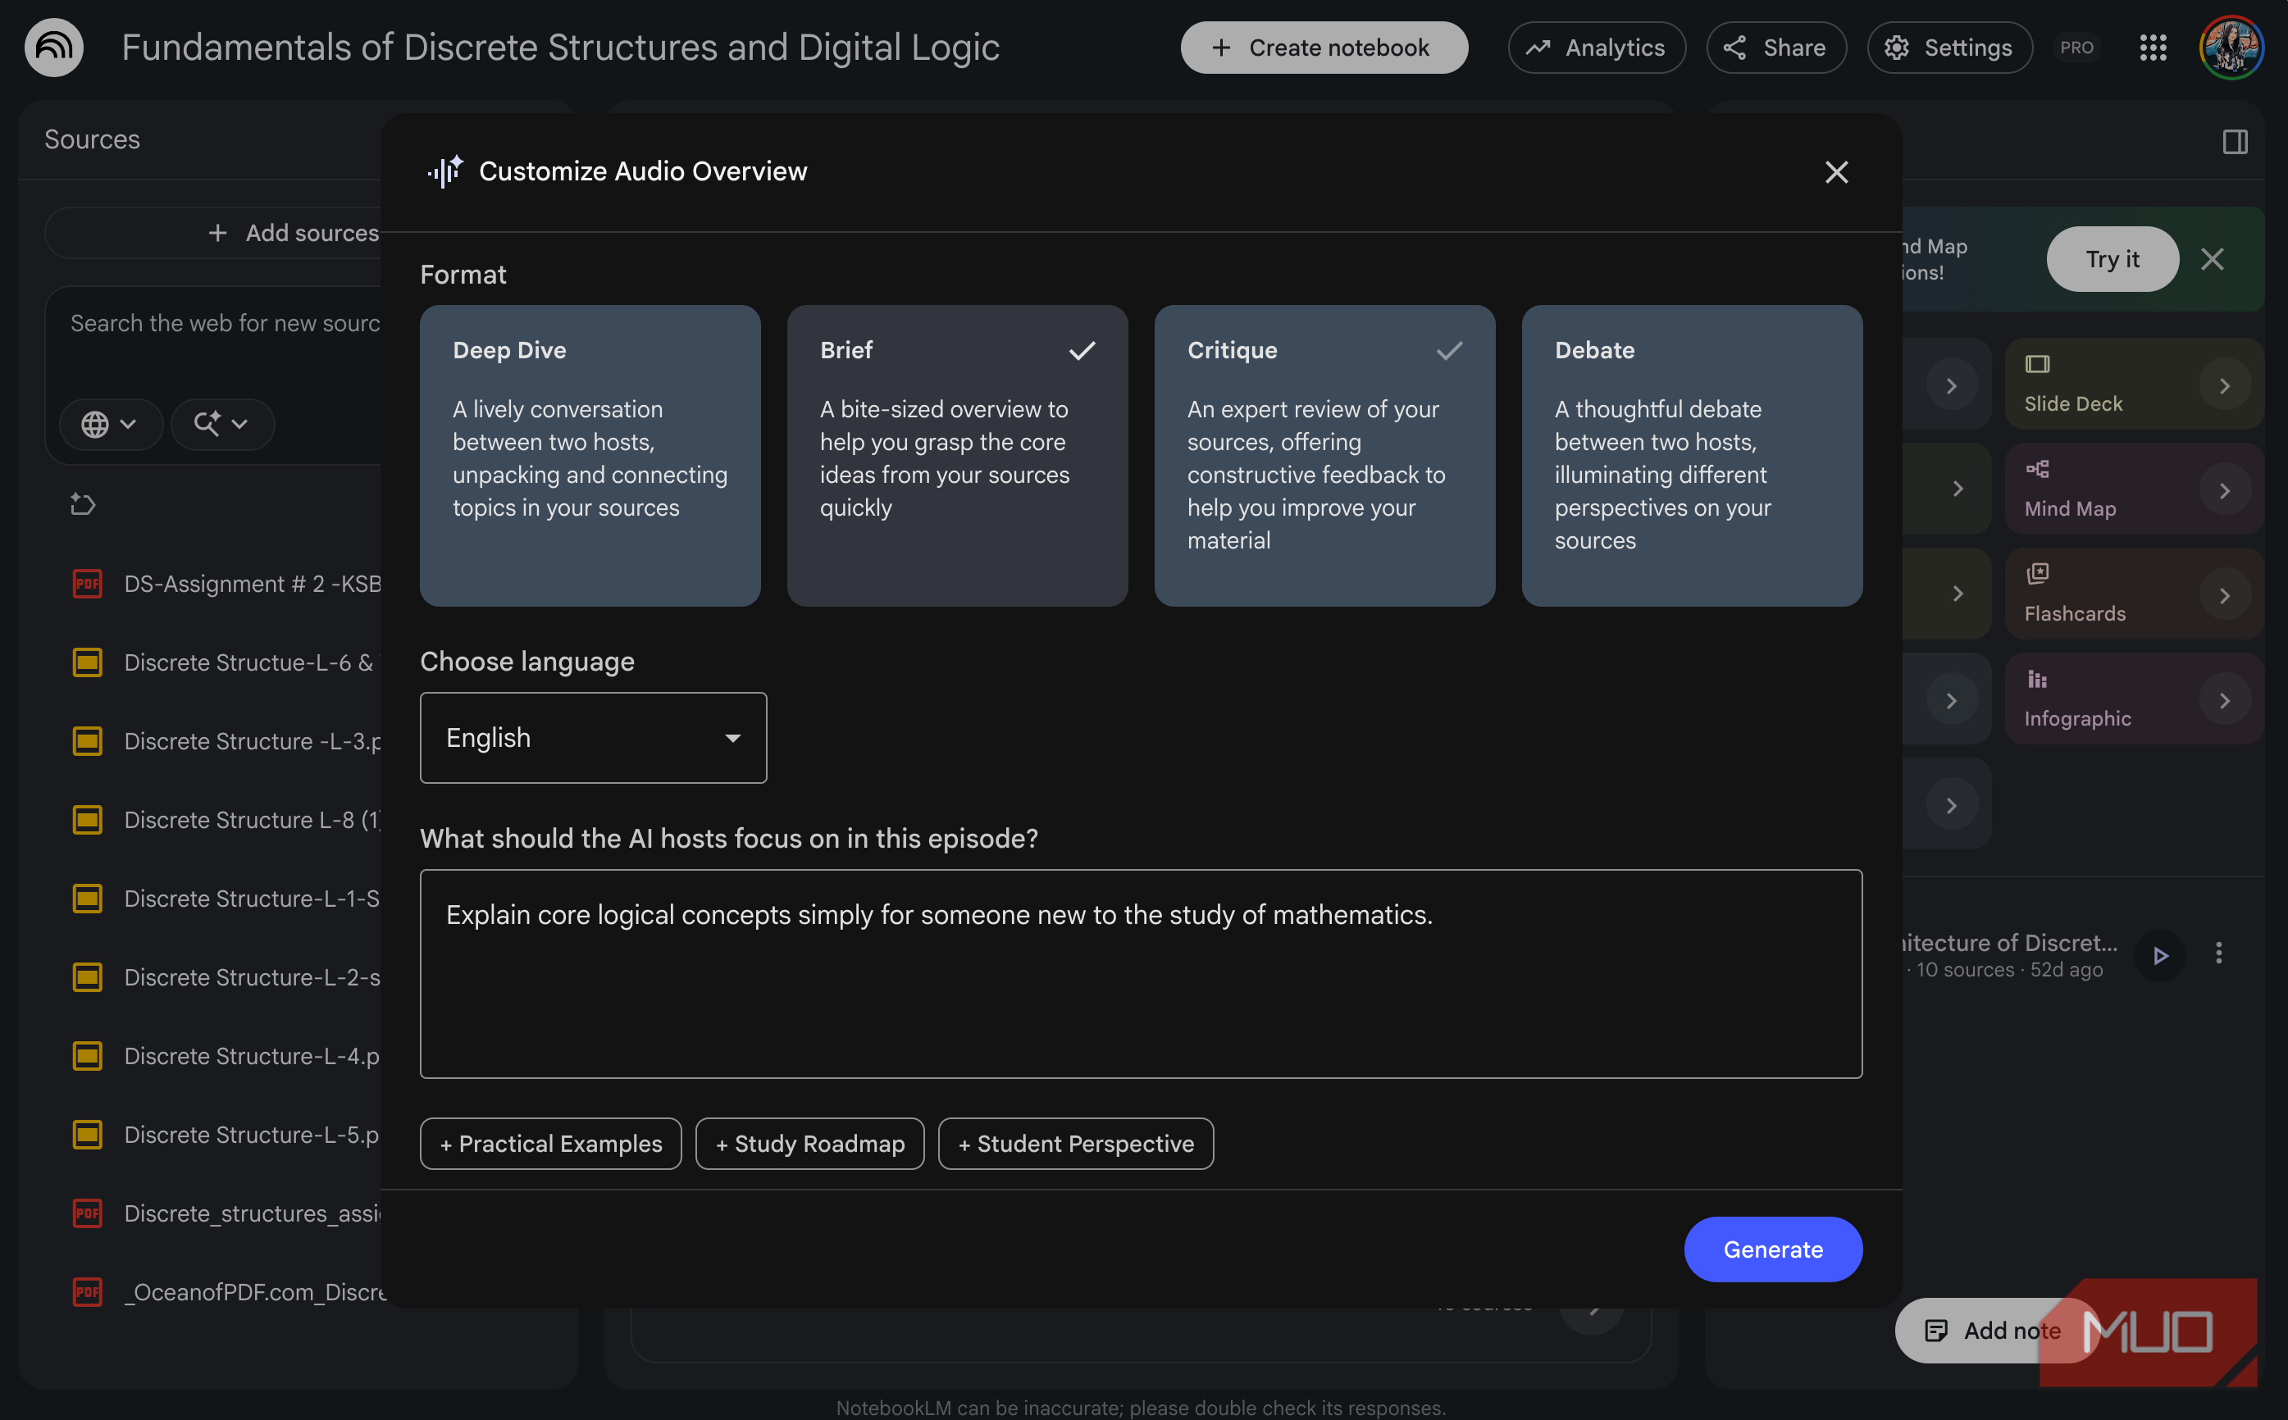This screenshot has width=2288, height=1420.
Task: Close the Customize Audio Overview dialog
Action: 1836,172
